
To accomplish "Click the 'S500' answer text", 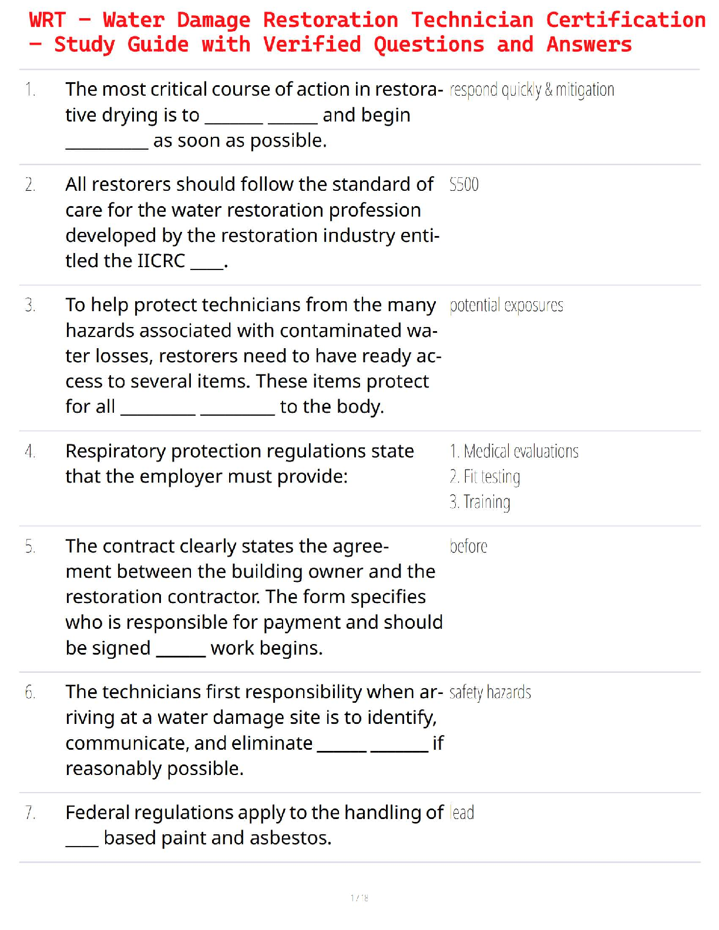I will (464, 185).
